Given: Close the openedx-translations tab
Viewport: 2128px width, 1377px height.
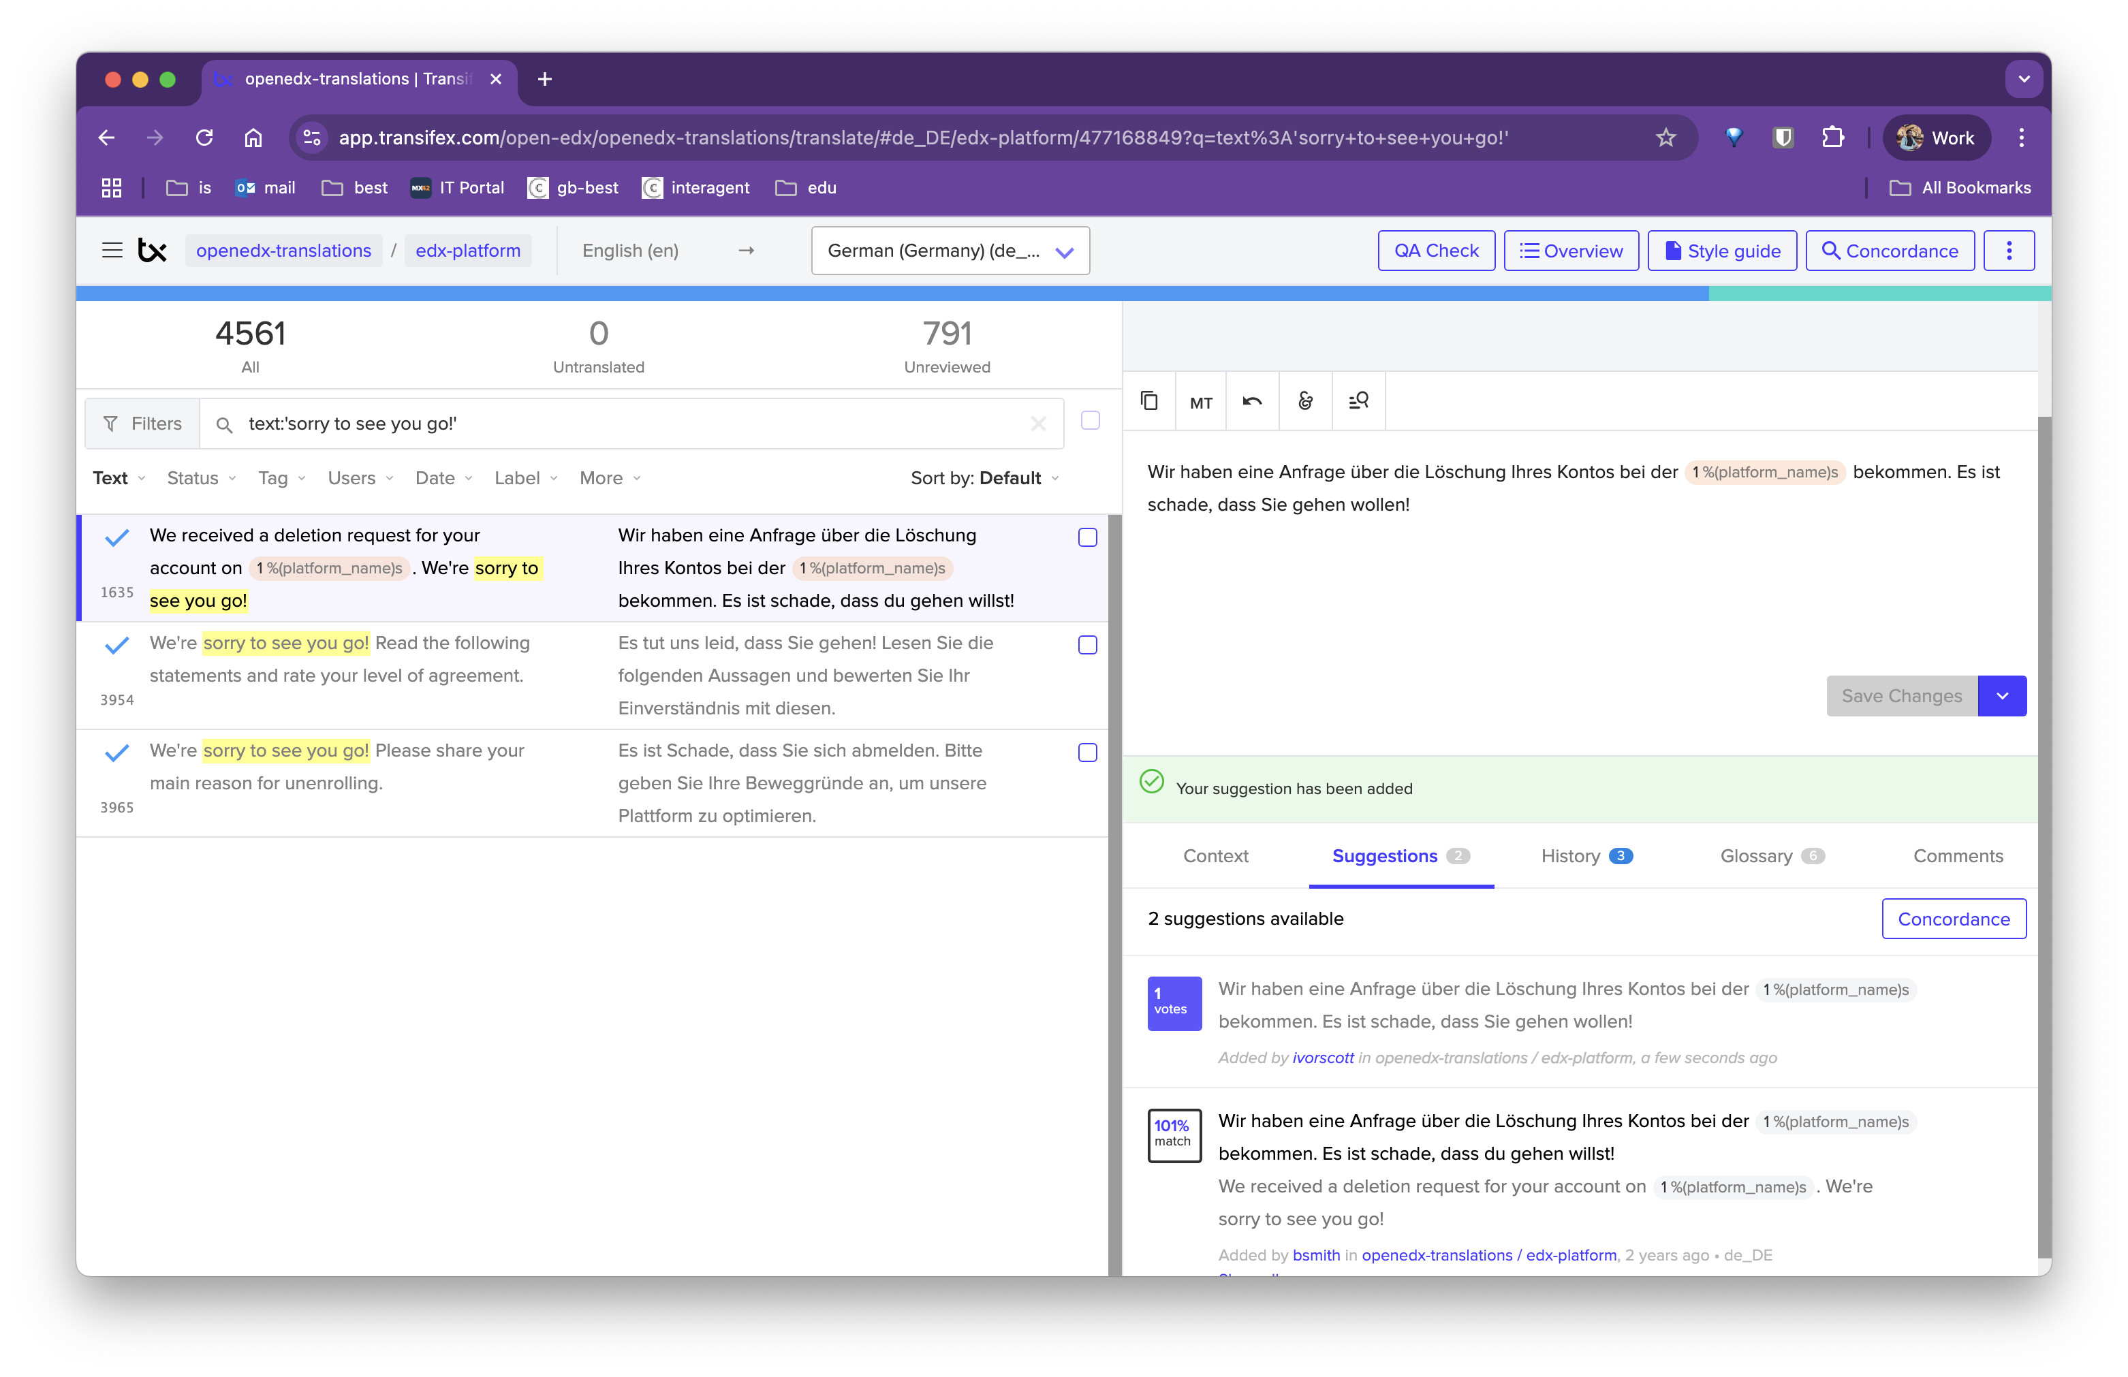Looking at the screenshot, I should pos(496,80).
